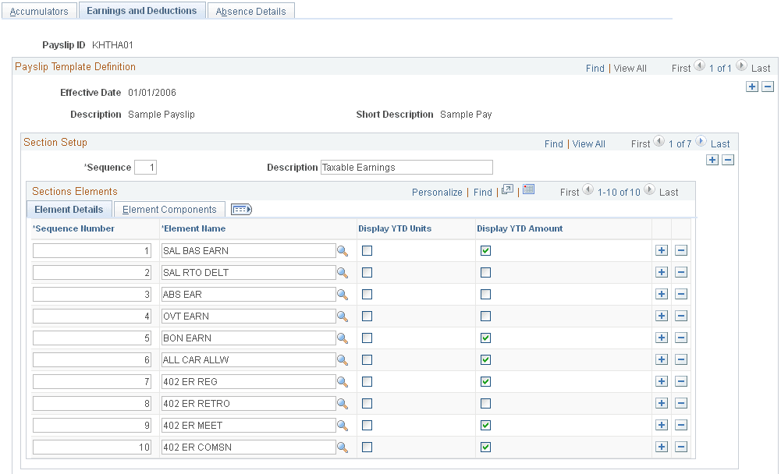Screen dimensions: 781x474
Task: Click the Taxable Earnings description field
Action: (406, 167)
